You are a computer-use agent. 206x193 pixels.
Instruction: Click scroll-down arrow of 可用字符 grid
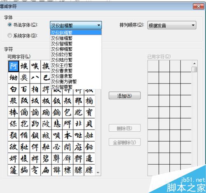(98, 172)
